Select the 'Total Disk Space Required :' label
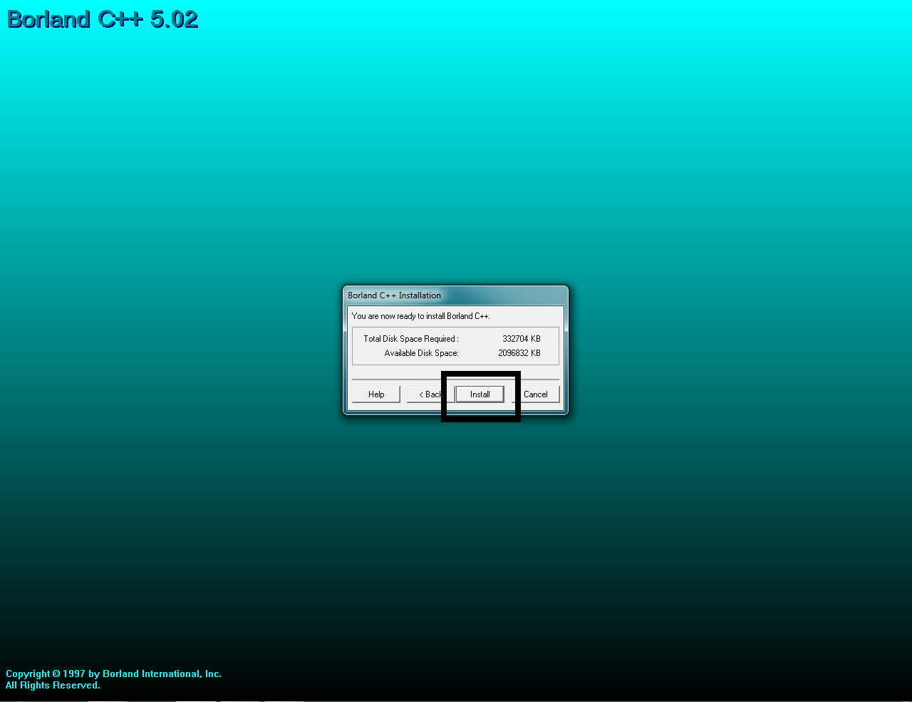Image resolution: width=912 pixels, height=702 pixels. (411, 339)
